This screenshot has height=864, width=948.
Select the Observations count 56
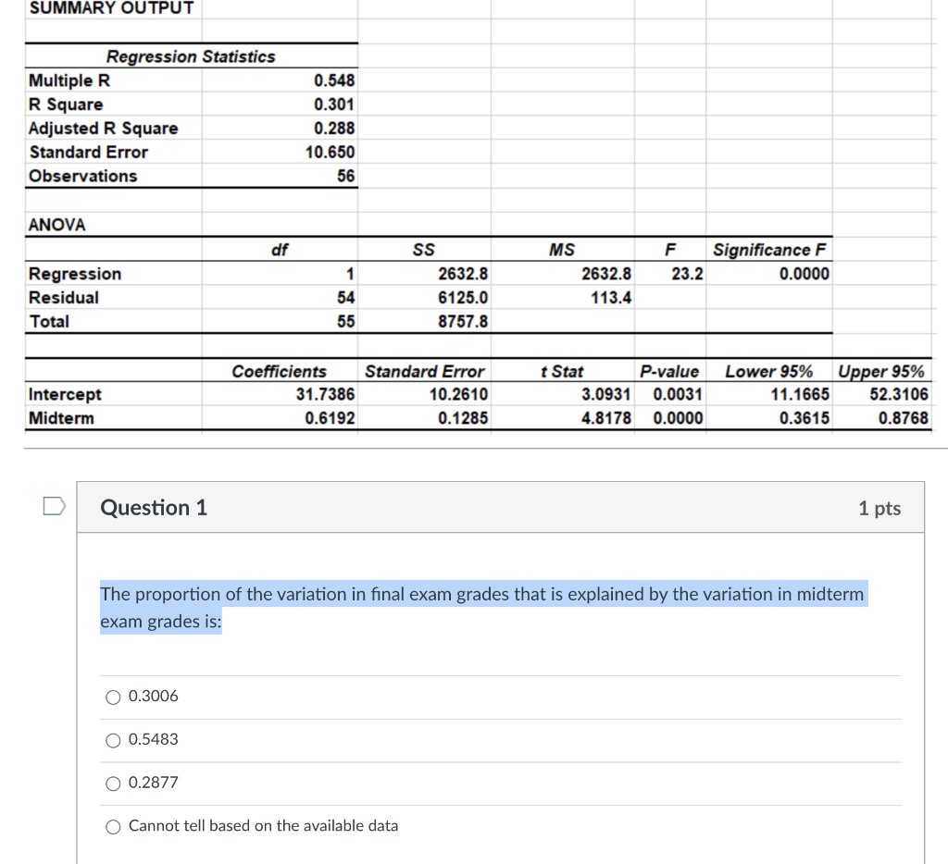[x=347, y=176]
